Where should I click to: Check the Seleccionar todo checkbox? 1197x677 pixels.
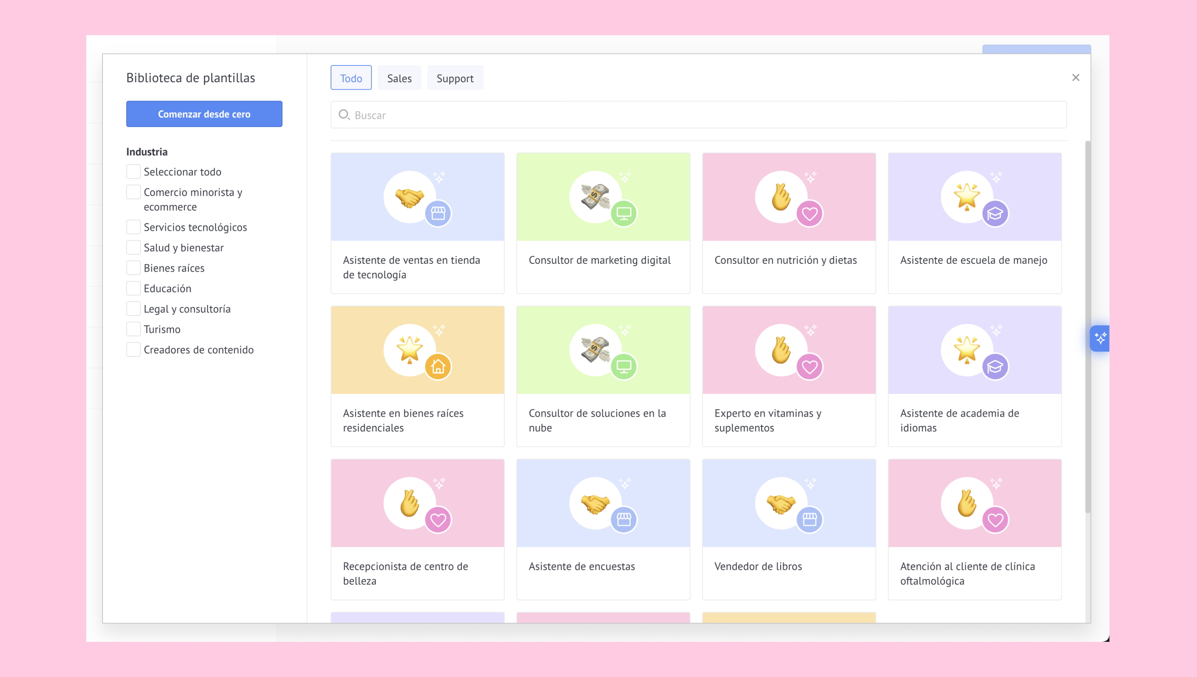134,171
